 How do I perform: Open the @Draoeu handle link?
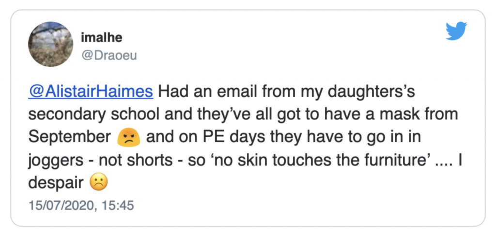coord(108,56)
